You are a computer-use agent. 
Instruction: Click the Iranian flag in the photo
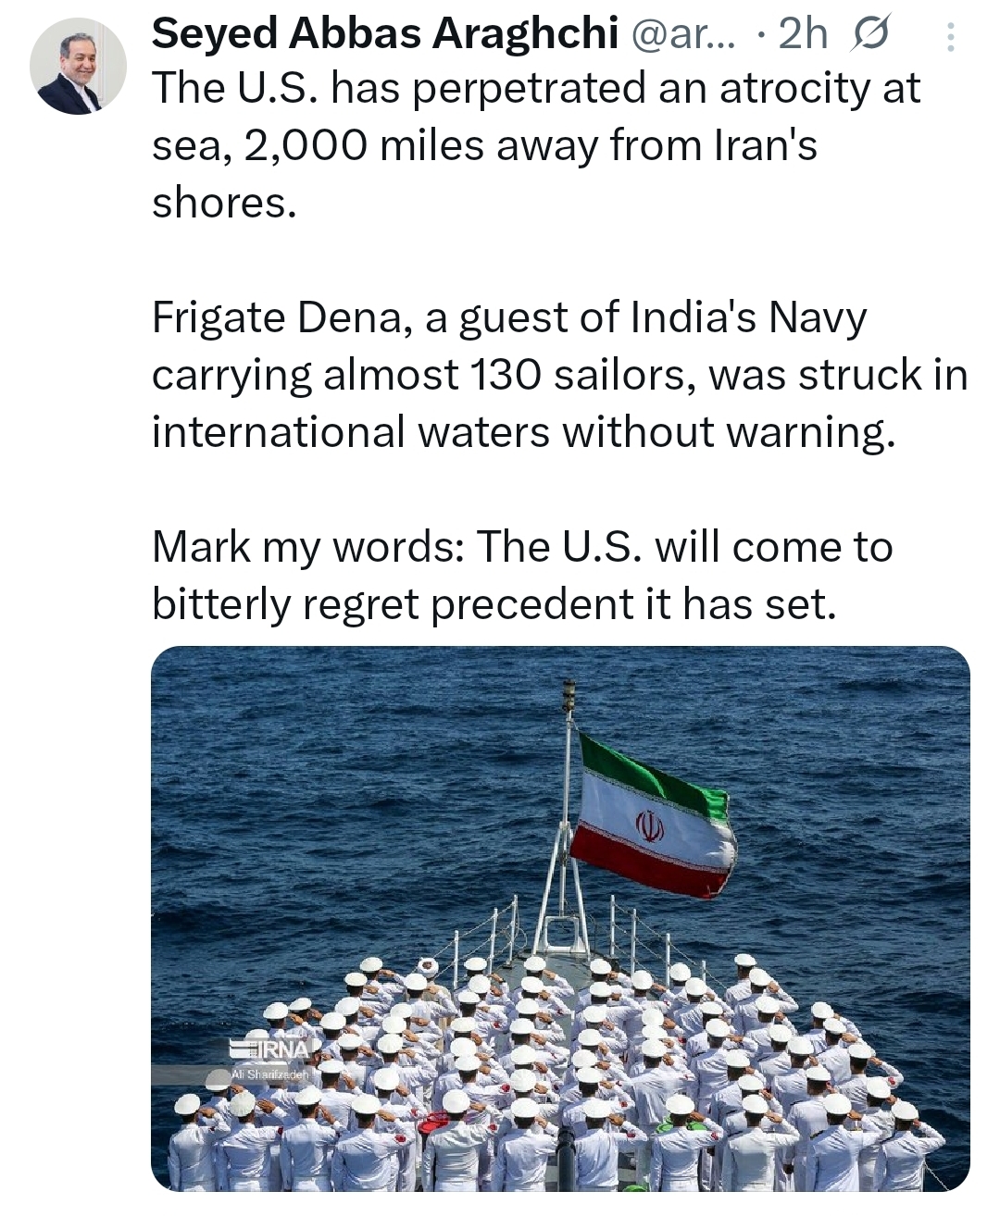(x=653, y=816)
